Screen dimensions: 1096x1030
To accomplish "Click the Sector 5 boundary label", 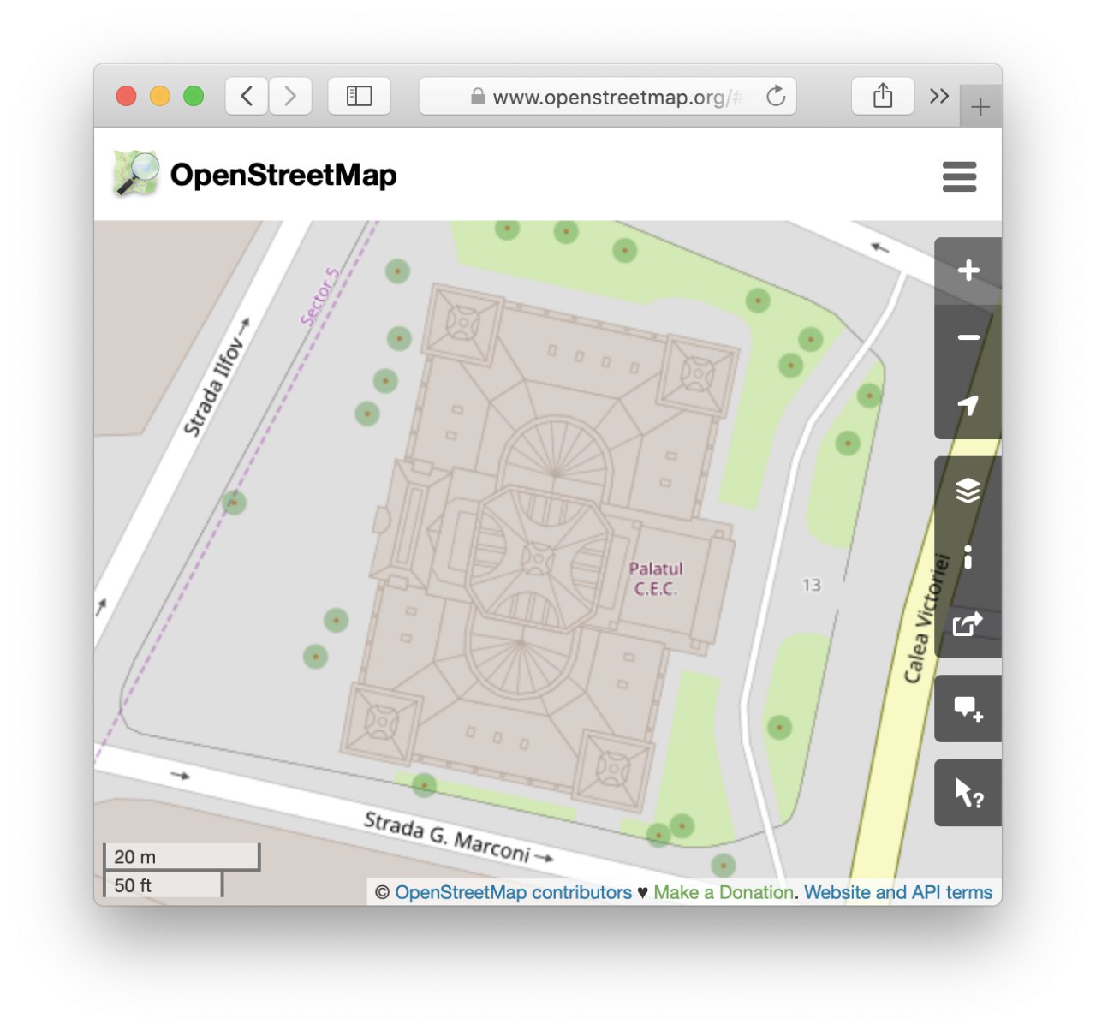I will pos(319,296).
